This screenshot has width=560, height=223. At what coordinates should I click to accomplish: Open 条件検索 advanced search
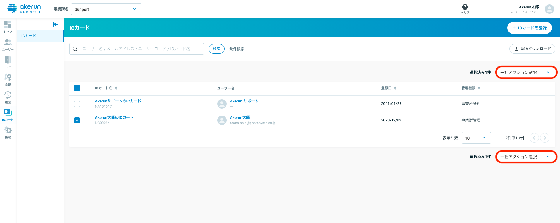[x=237, y=49]
